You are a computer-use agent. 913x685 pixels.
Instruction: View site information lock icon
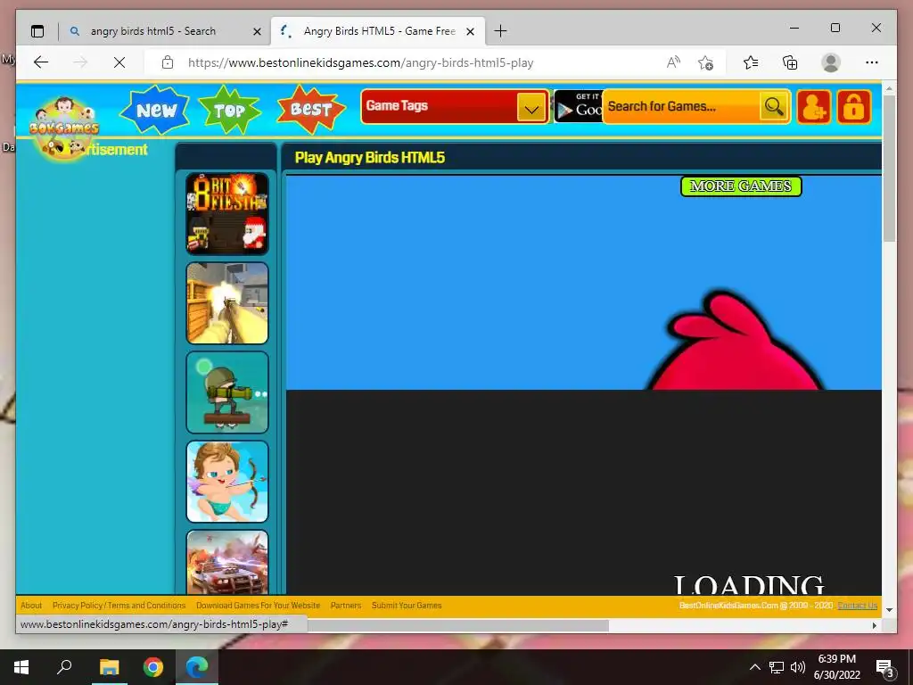(x=168, y=62)
